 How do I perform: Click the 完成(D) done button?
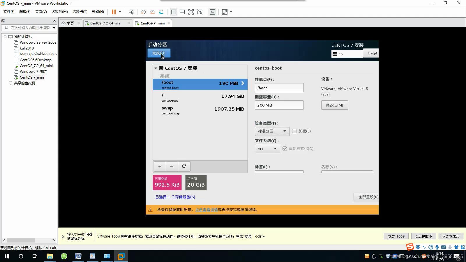point(159,53)
